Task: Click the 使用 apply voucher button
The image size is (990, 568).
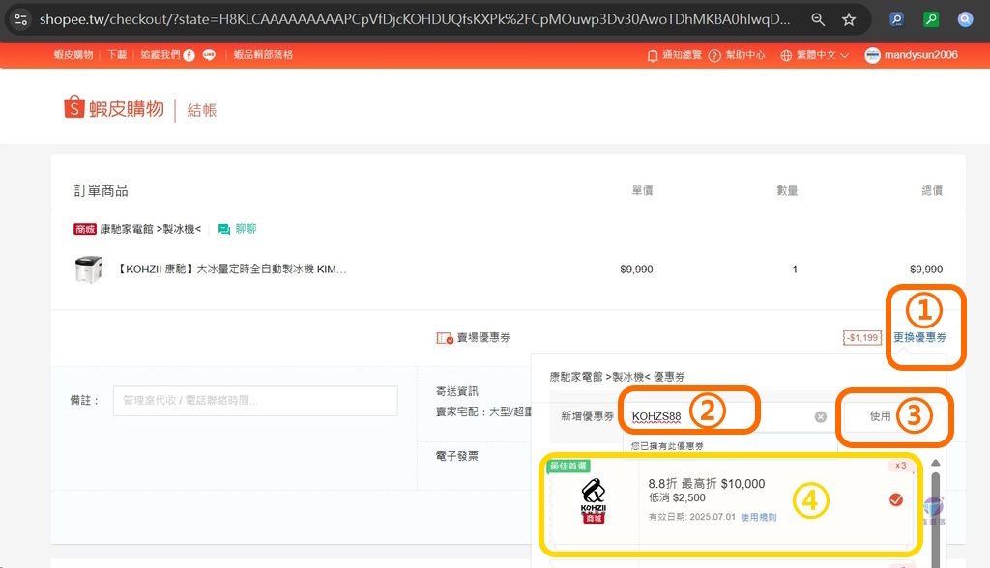Action: pyautogui.click(x=880, y=416)
